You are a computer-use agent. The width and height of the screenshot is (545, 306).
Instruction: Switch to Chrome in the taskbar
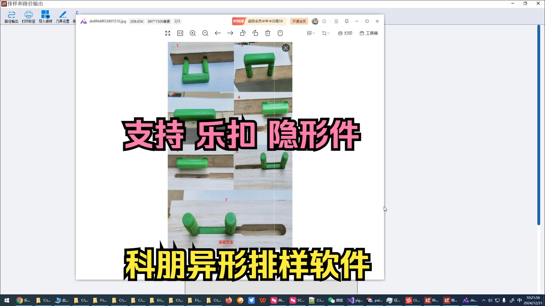pyautogui.click(x=23, y=300)
